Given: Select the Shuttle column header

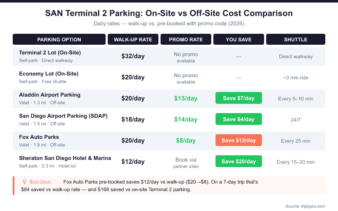Looking at the screenshot, I should tap(296, 40).
